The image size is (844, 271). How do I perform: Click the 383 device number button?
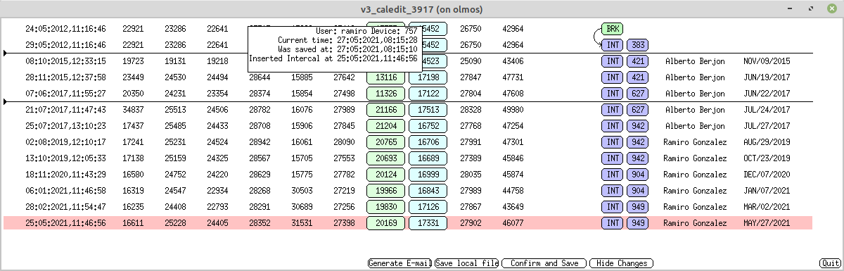pos(637,44)
